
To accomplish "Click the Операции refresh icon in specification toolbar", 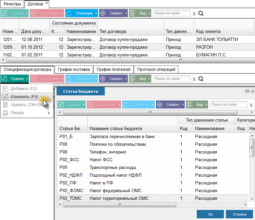I will point(69,79).
